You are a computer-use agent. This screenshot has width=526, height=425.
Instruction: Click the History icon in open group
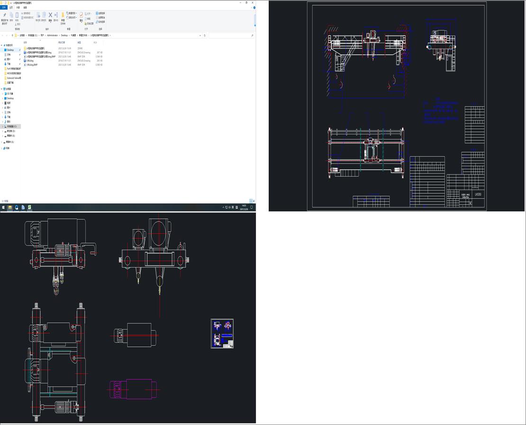(89, 24)
